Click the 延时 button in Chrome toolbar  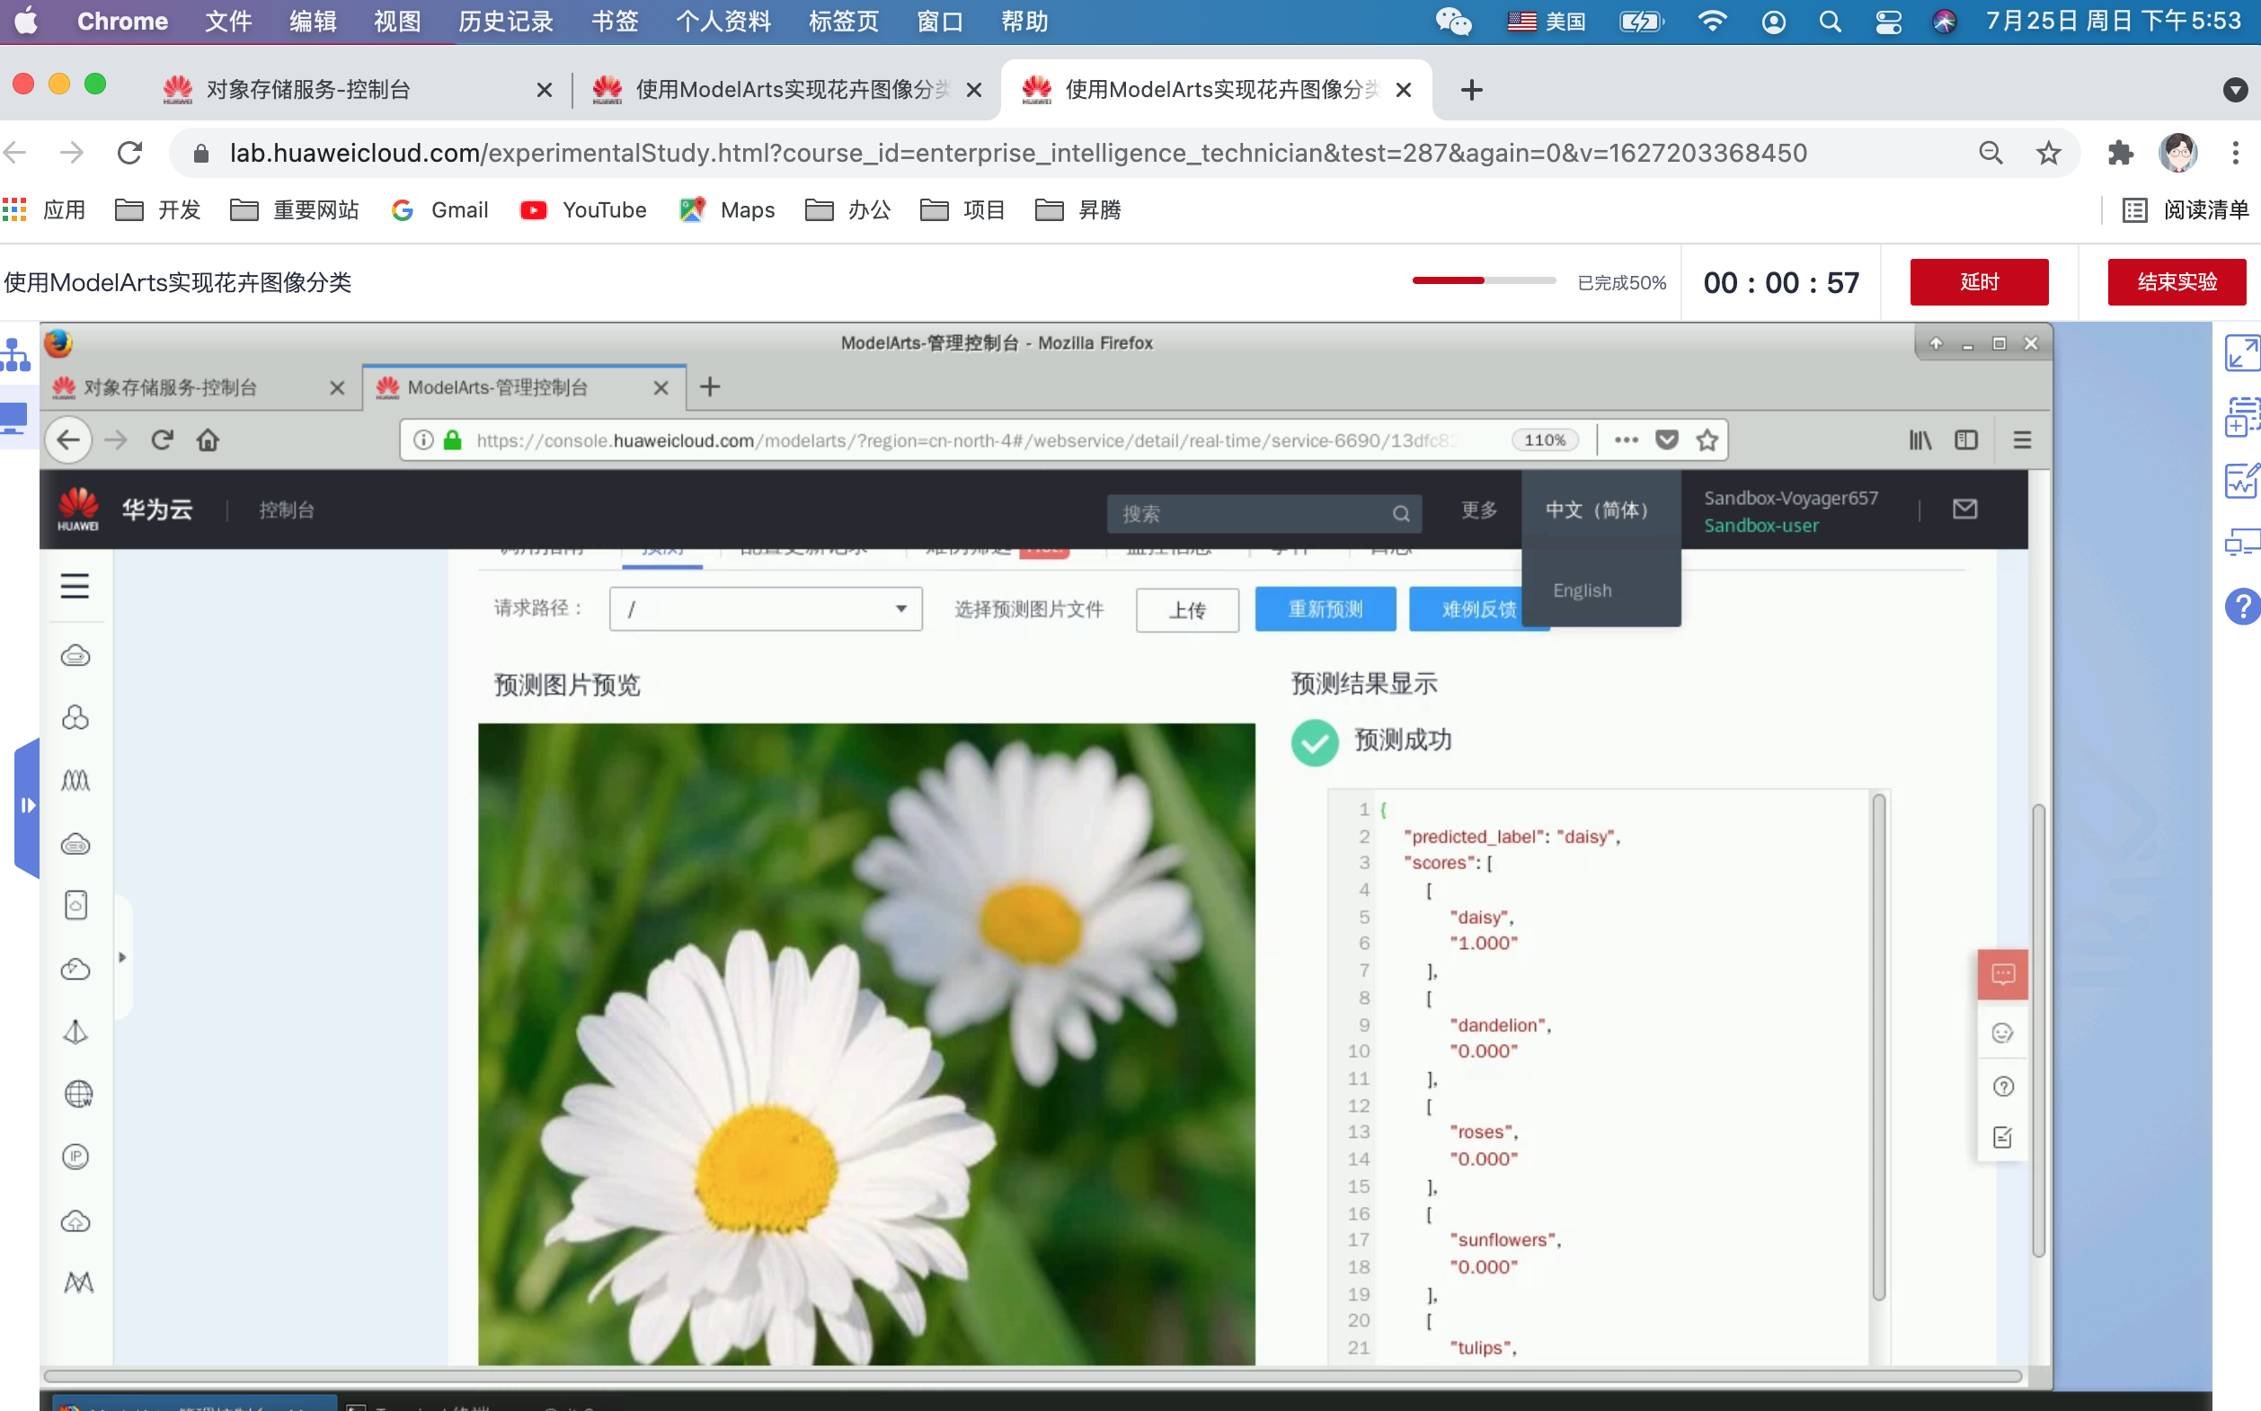[1980, 281]
